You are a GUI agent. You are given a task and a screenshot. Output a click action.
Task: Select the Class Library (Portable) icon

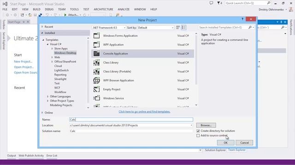pyautogui.click(x=96, y=71)
